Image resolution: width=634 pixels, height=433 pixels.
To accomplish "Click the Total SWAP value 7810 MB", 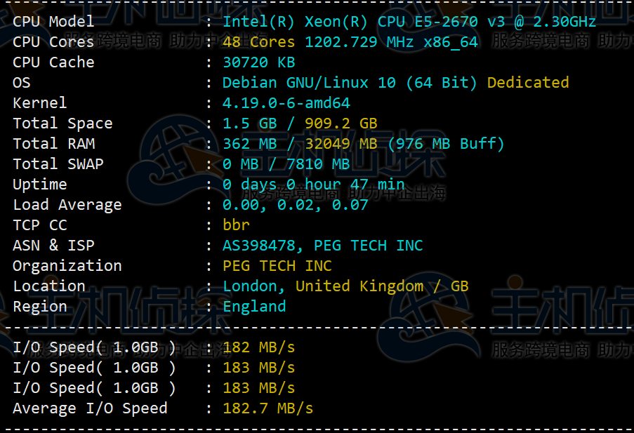I will (318, 164).
